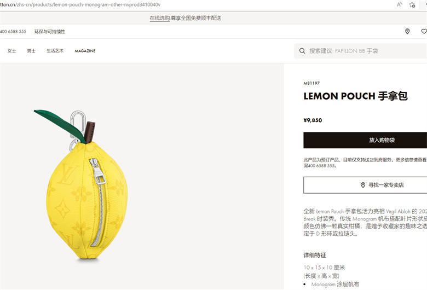Click 放入购物袋 add to bag button
427x290 pixels.
[x=365, y=140]
